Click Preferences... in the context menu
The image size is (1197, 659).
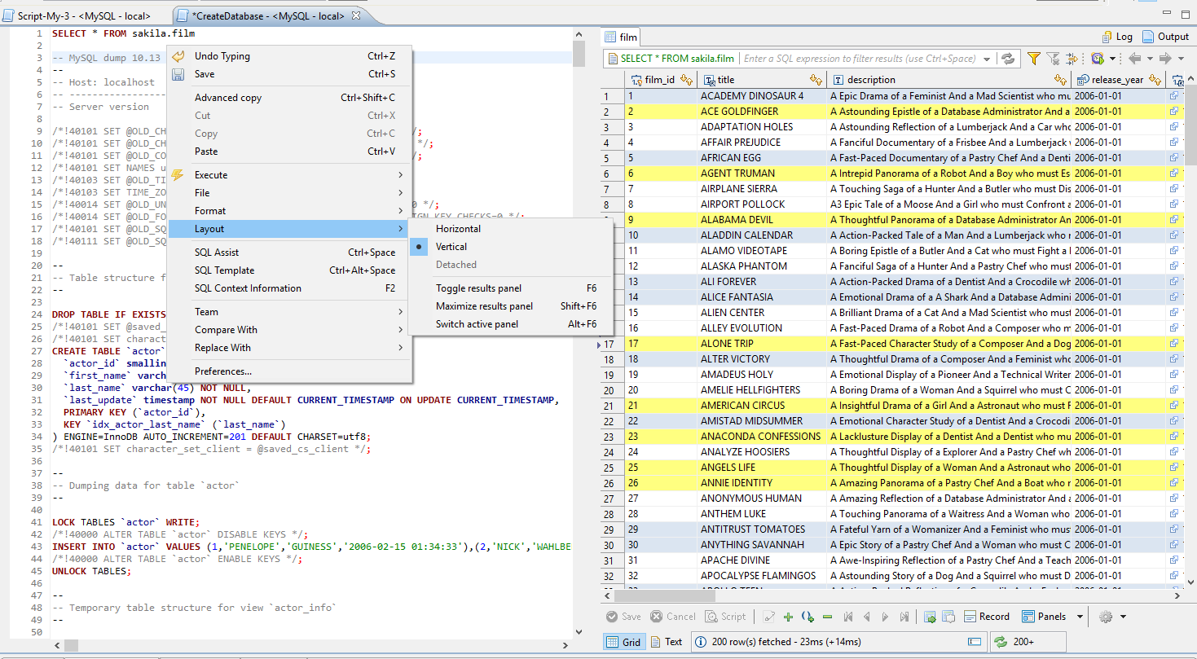click(x=222, y=371)
